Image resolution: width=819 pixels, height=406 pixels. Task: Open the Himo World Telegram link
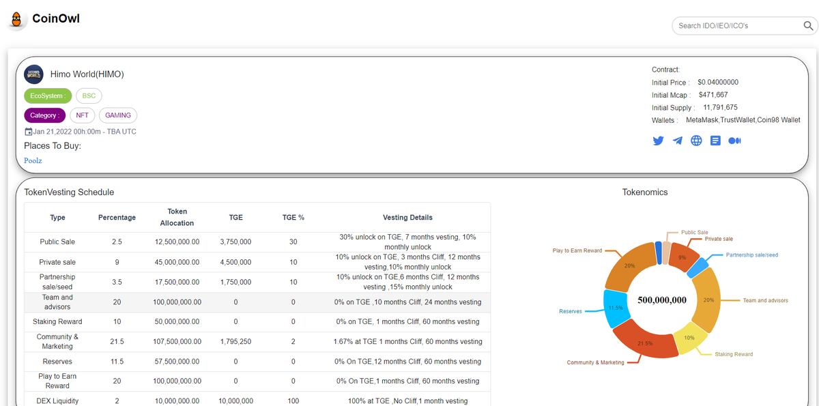[678, 141]
